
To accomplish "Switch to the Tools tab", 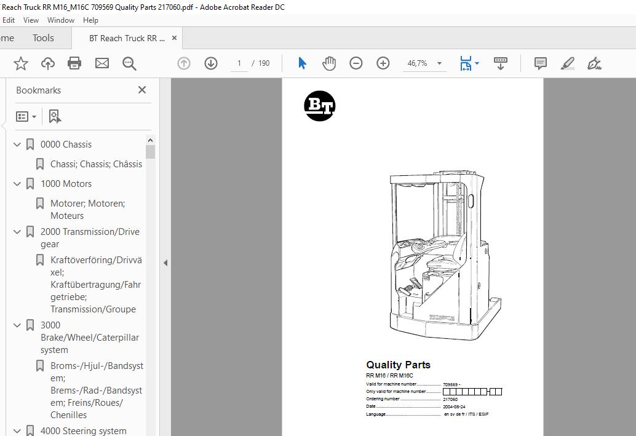I will (x=43, y=38).
